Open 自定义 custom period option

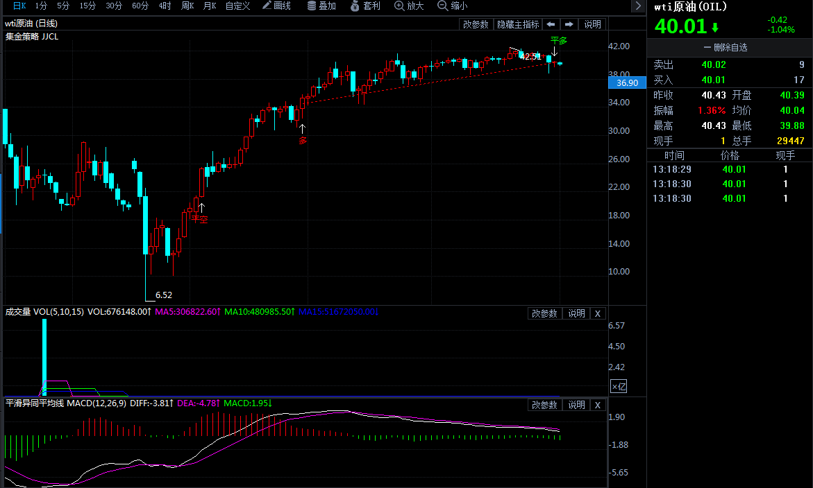point(237,6)
